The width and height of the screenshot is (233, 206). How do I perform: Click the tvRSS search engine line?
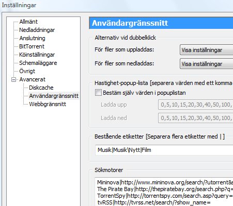pyautogui.click(x=154, y=202)
